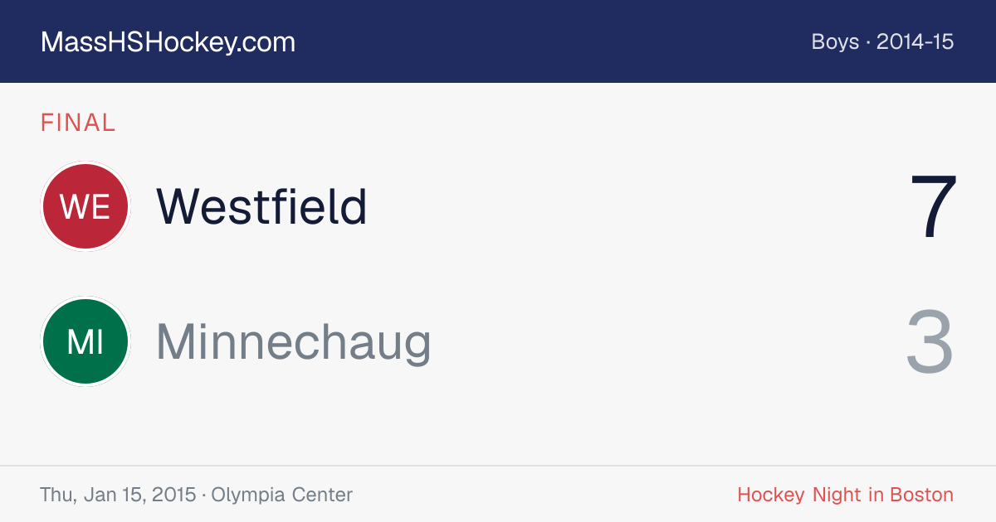Open the Hockey Night in Boston link
996x522 pixels.
pos(845,495)
